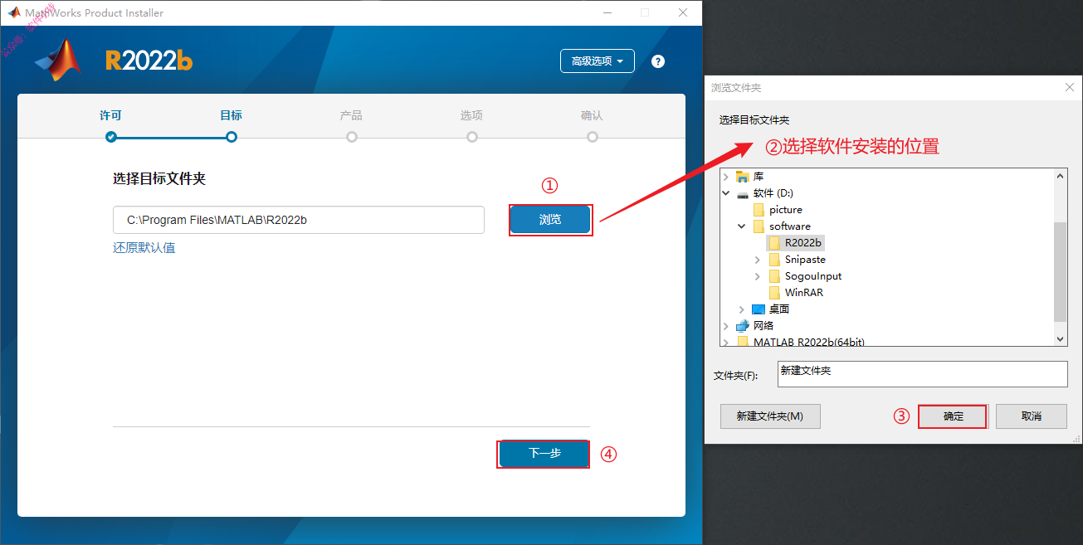Click the SogouInput folder icon
This screenshot has width=1083, height=545.
pos(774,276)
